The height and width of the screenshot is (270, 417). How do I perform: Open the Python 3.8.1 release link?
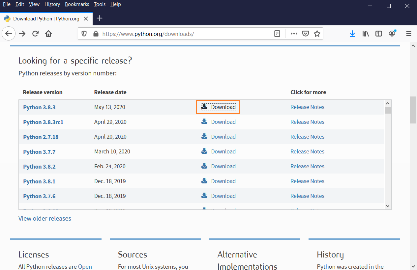[x=39, y=181]
